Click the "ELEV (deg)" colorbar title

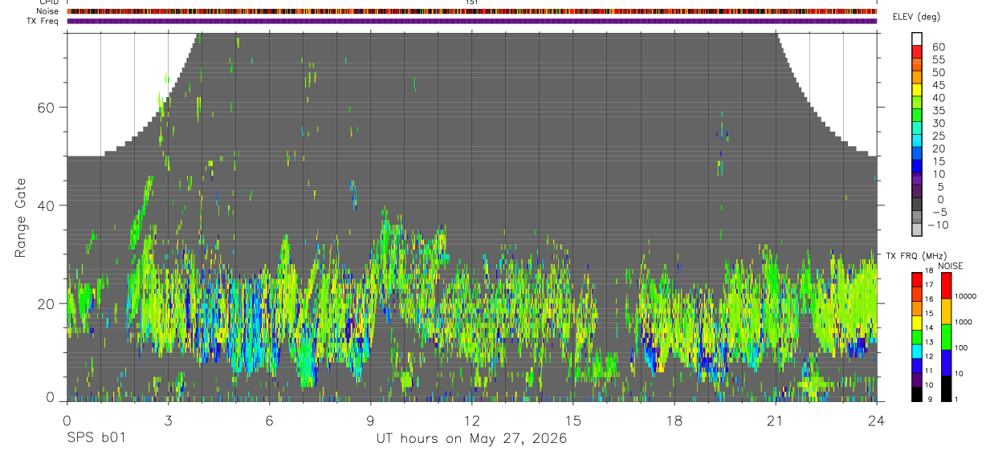click(916, 17)
